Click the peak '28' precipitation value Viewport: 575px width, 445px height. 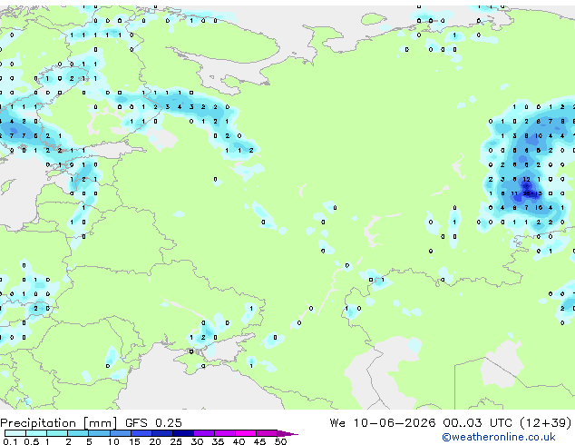pos(527,193)
